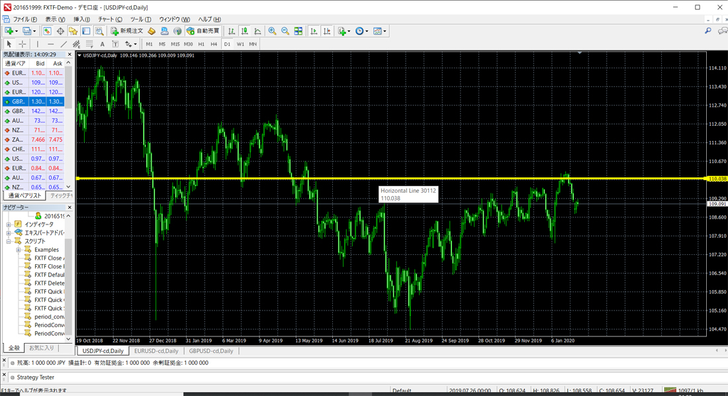The height and width of the screenshot is (396, 728).
Task: Select horizontal line drawing tool
Action: 50,44
